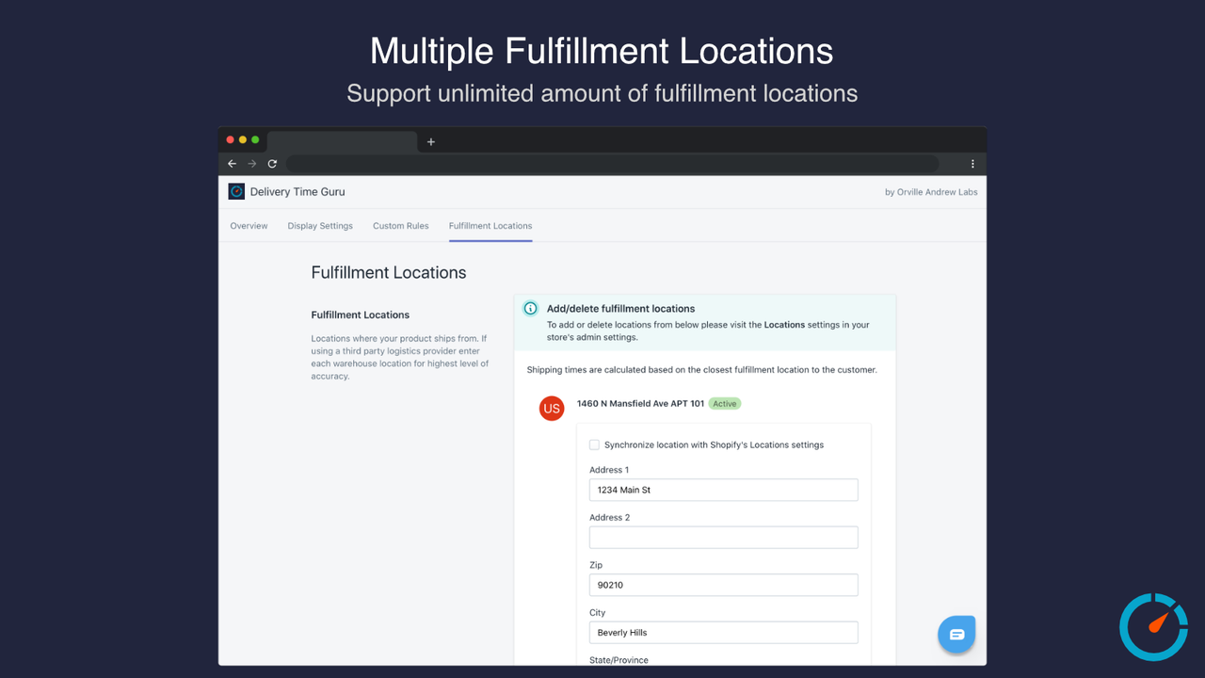This screenshot has width=1205, height=678.
Task: Click the Delivery Time Guru speedometer logo
Action: pos(1153,626)
